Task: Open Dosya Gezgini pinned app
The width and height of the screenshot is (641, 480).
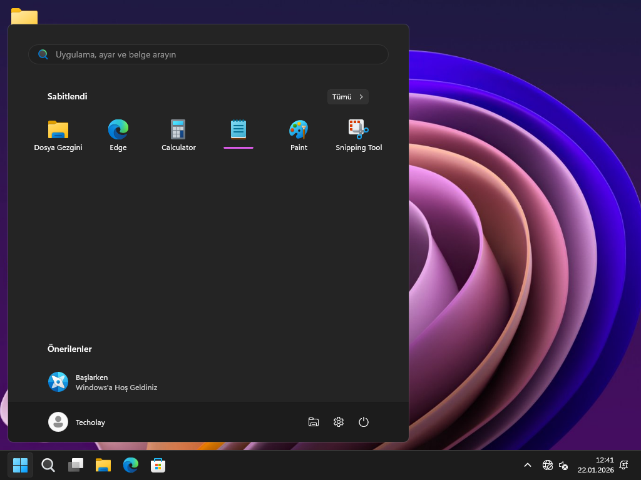Action: (58, 136)
